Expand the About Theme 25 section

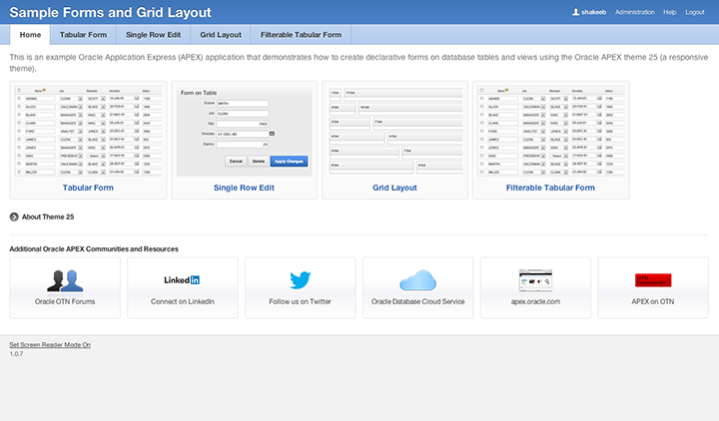14,216
